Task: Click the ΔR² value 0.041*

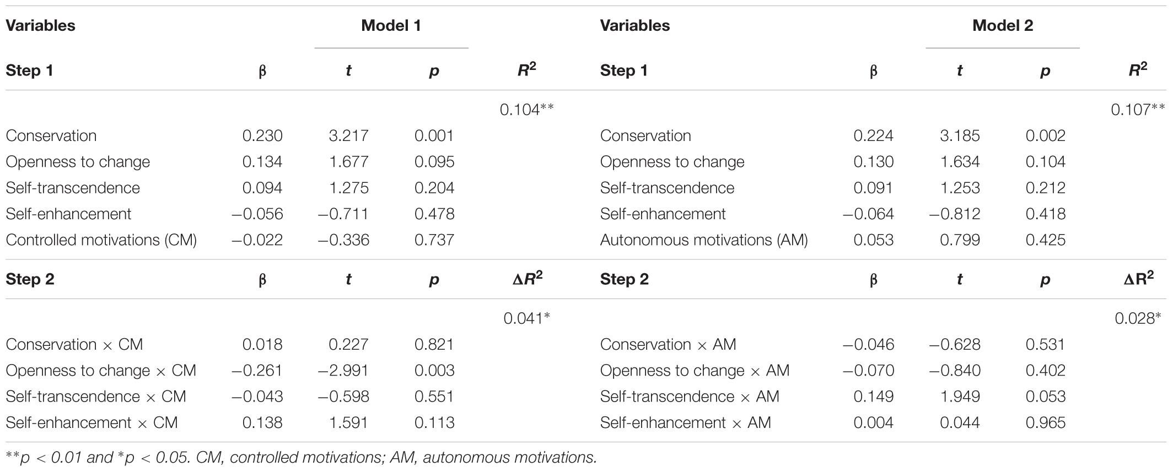Action: (526, 318)
